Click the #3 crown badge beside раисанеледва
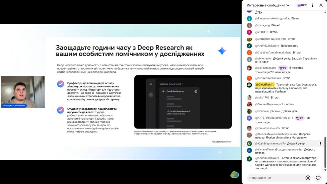Screen dimensions: 327x184 click(283, 68)
